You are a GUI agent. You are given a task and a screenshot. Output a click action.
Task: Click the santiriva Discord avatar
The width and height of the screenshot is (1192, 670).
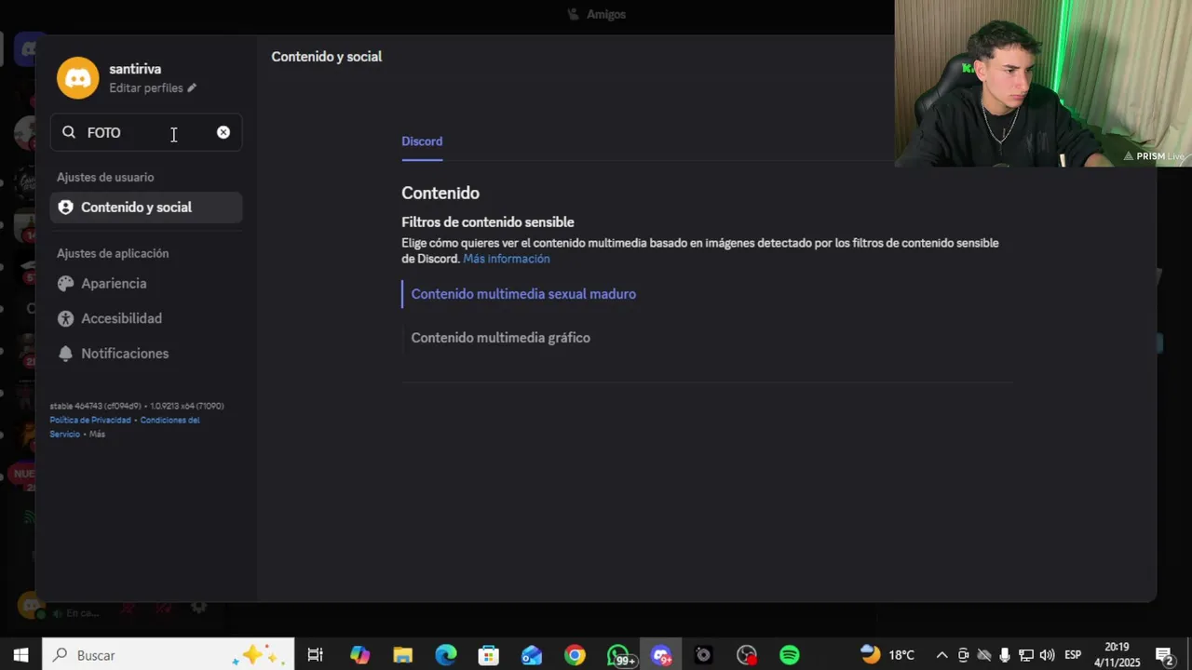pyautogui.click(x=77, y=77)
